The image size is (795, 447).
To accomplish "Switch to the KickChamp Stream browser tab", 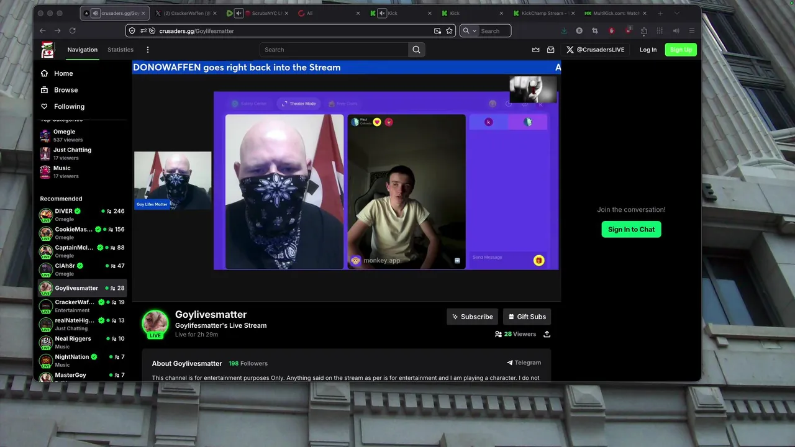I will click(544, 13).
